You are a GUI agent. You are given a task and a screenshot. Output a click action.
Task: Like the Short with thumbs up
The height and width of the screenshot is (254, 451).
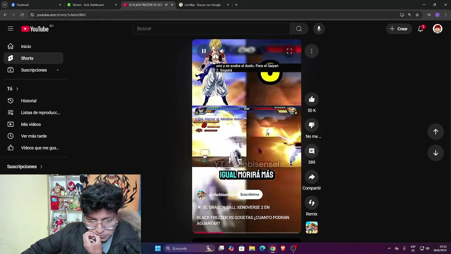pyautogui.click(x=312, y=99)
